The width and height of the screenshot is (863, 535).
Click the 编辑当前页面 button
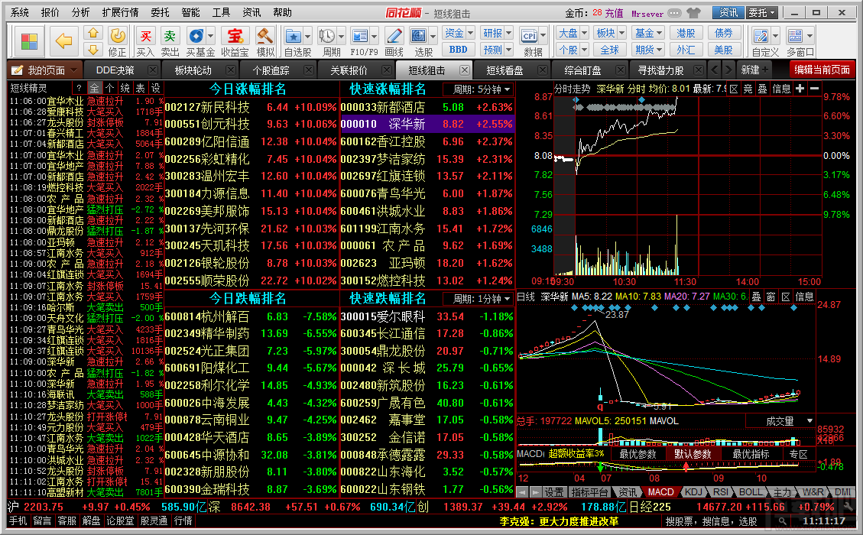coord(822,70)
